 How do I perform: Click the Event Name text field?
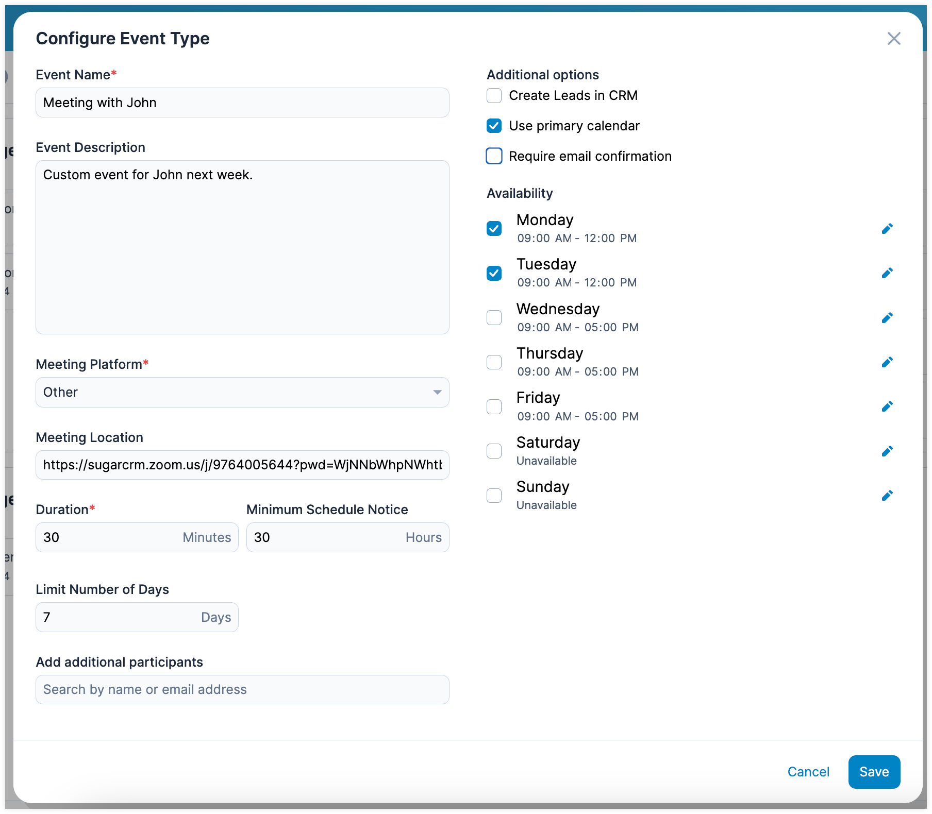click(x=242, y=103)
